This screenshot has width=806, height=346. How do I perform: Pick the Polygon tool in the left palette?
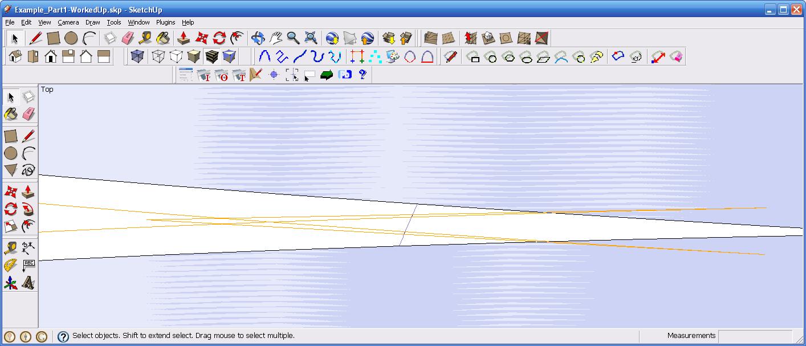pyautogui.click(x=10, y=170)
